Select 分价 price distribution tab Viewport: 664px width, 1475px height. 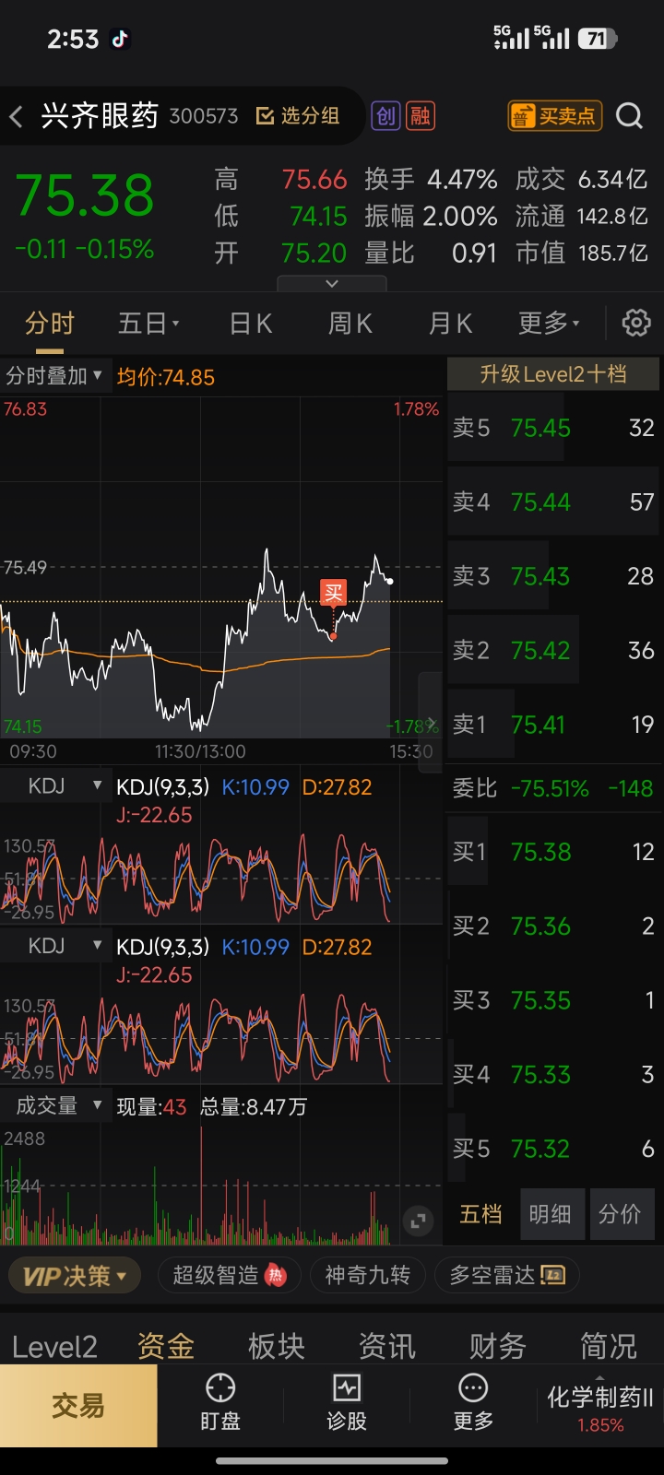pos(620,1214)
